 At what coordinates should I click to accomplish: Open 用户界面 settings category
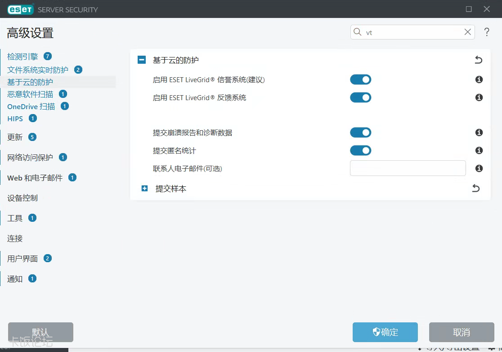point(22,259)
